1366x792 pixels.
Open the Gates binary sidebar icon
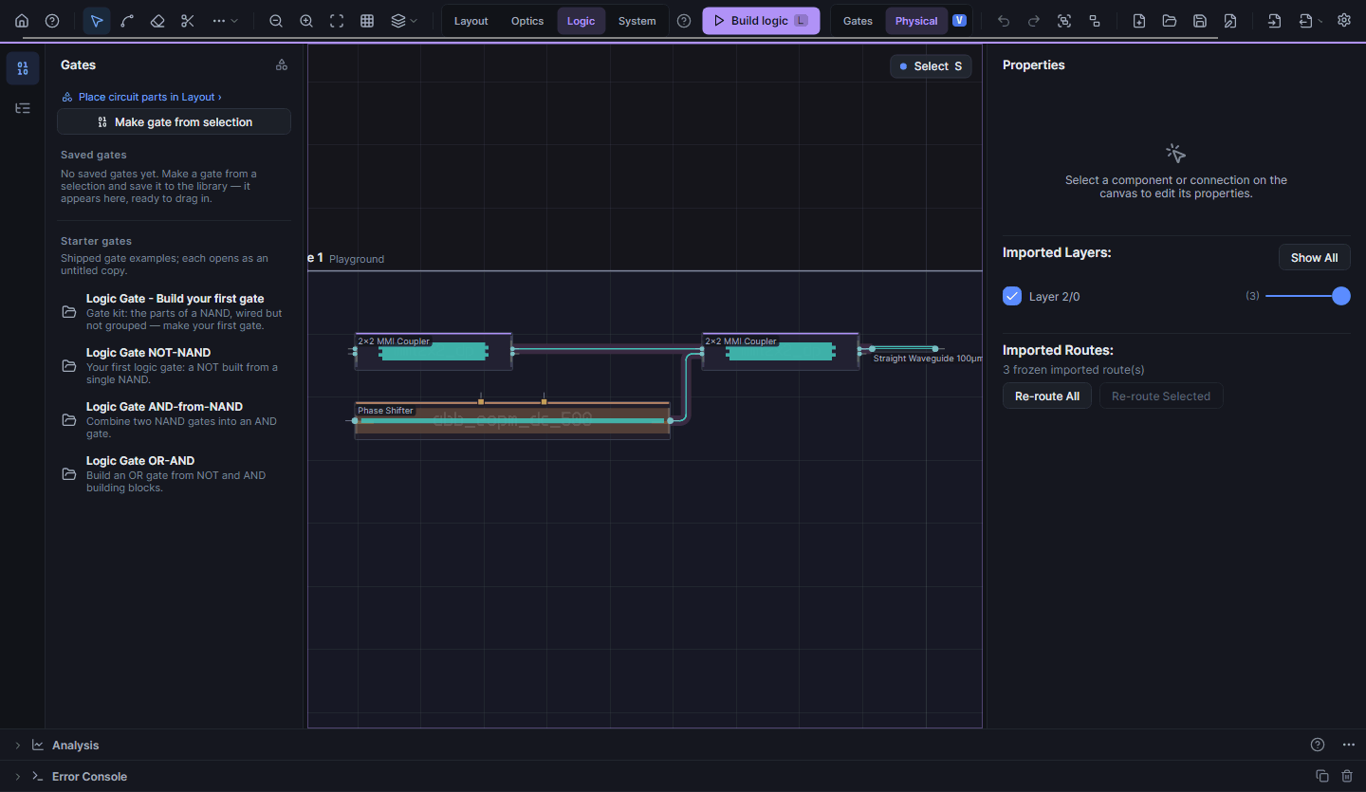pos(23,68)
